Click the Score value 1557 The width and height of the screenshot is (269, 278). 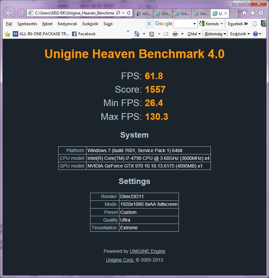click(155, 89)
